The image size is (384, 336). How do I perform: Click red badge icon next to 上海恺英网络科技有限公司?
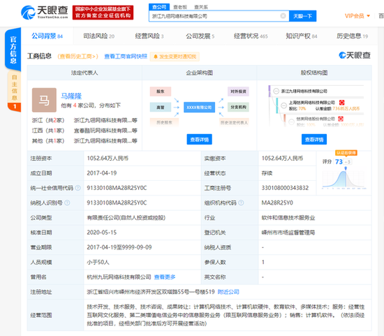[x=341, y=103]
